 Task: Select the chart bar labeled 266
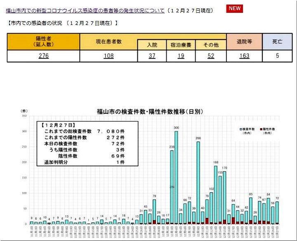coord(198,183)
